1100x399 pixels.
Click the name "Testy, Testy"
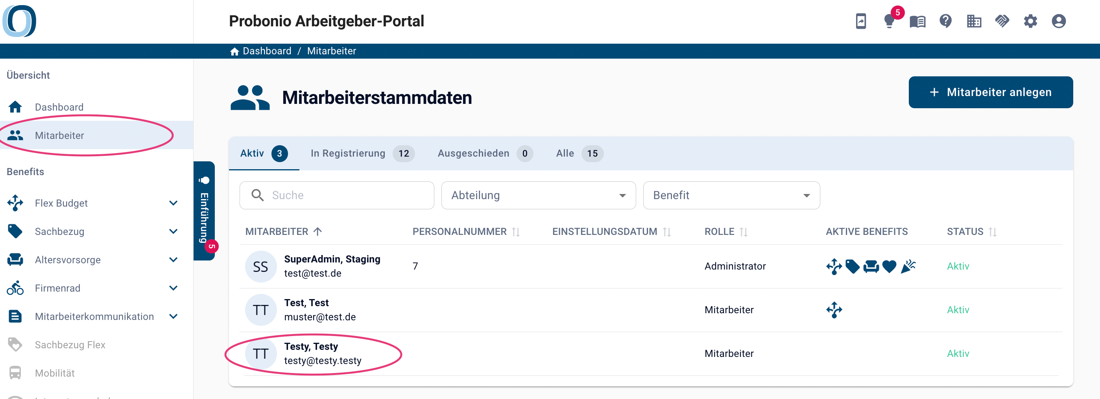(311, 346)
